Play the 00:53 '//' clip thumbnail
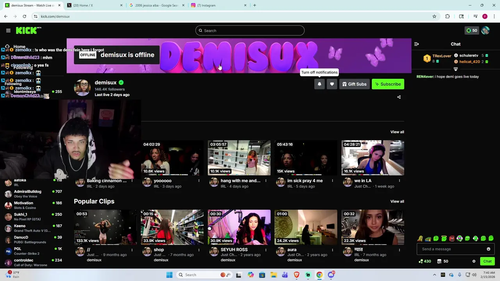This screenshot has width=500, height=281. 105,227
